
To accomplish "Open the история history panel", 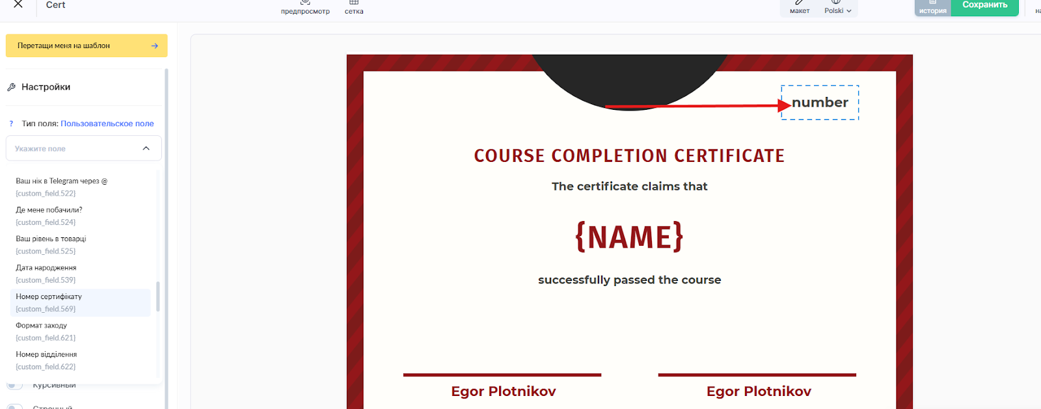I will [x=932, y=7].
